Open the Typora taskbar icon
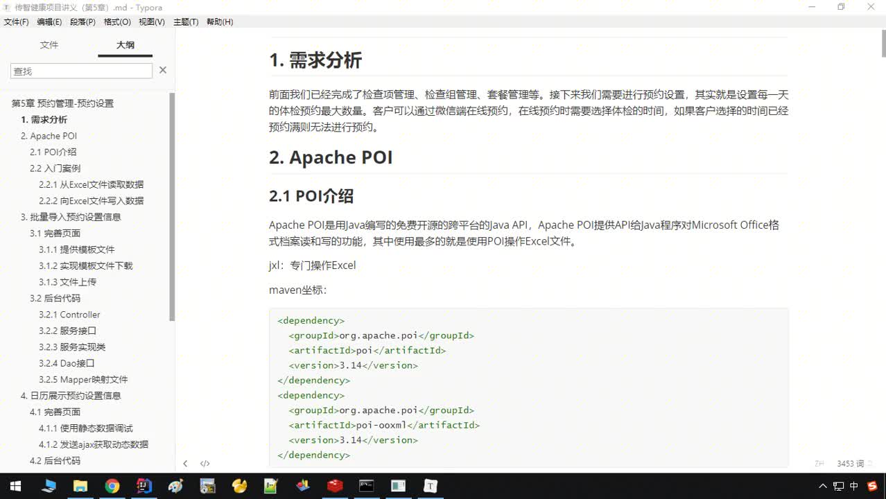The image size is (886, 499). pyautogui.click(x=431, y=486)
